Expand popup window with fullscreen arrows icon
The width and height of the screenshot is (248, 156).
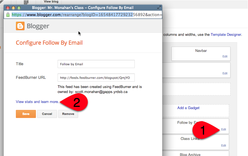click(x=159, y=7)
